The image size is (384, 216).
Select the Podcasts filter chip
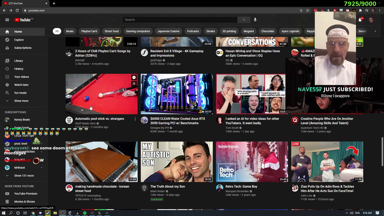193,31
